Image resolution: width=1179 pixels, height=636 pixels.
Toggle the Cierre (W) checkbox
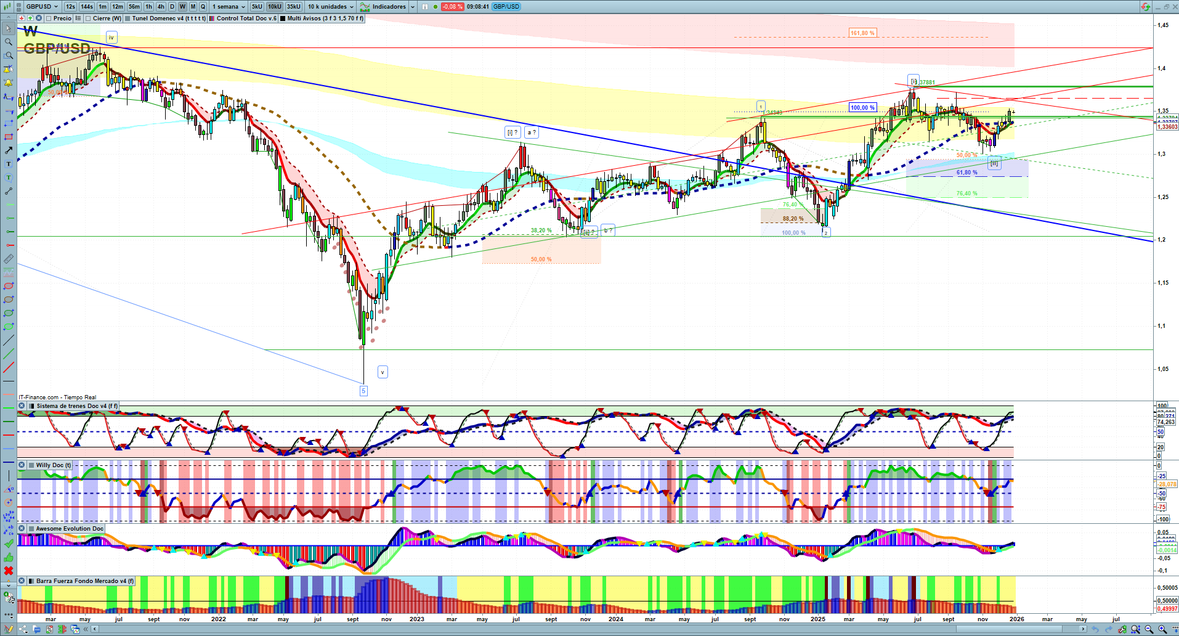[x=88, y=18]
